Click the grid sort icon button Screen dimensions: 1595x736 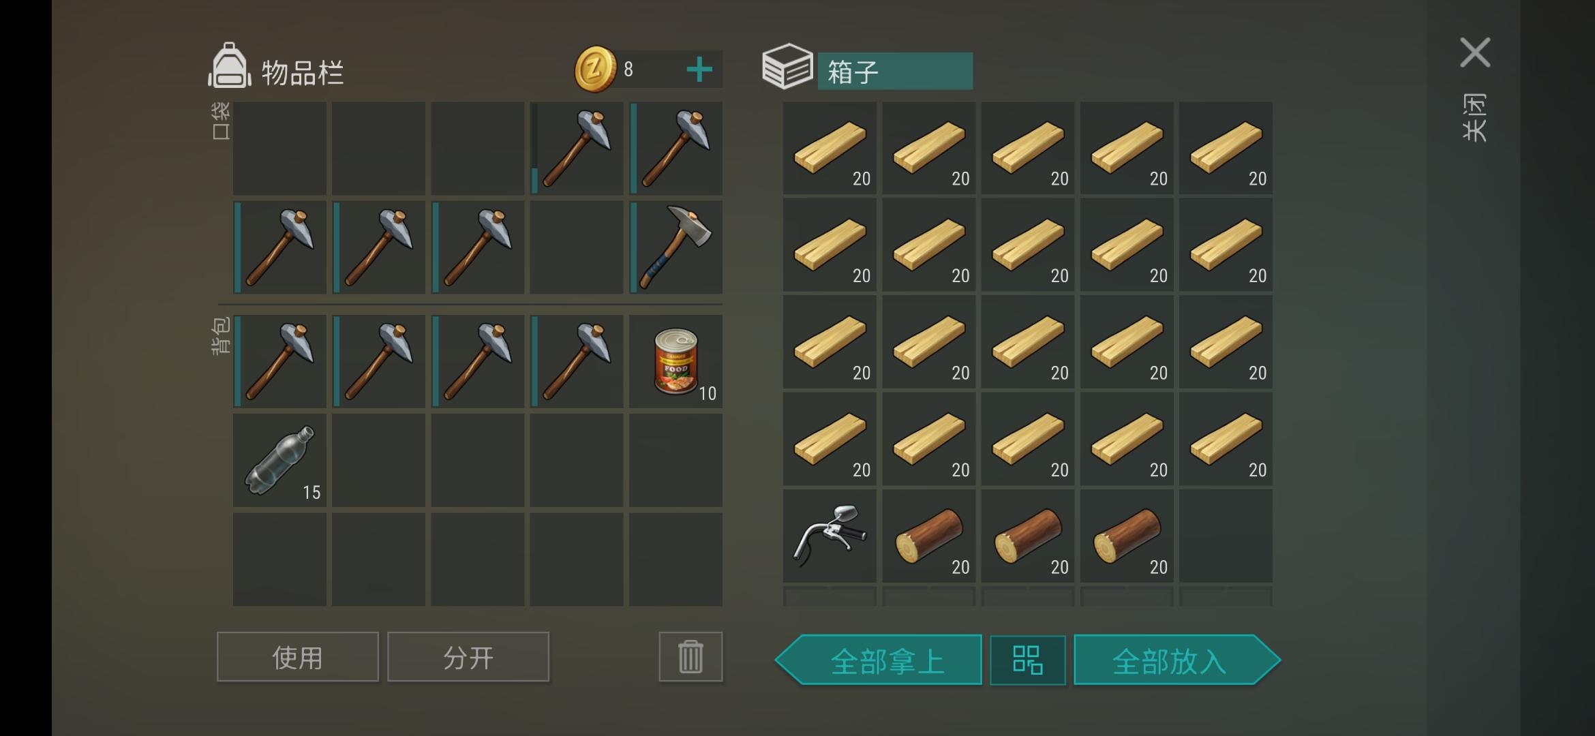coord(1027,660)
